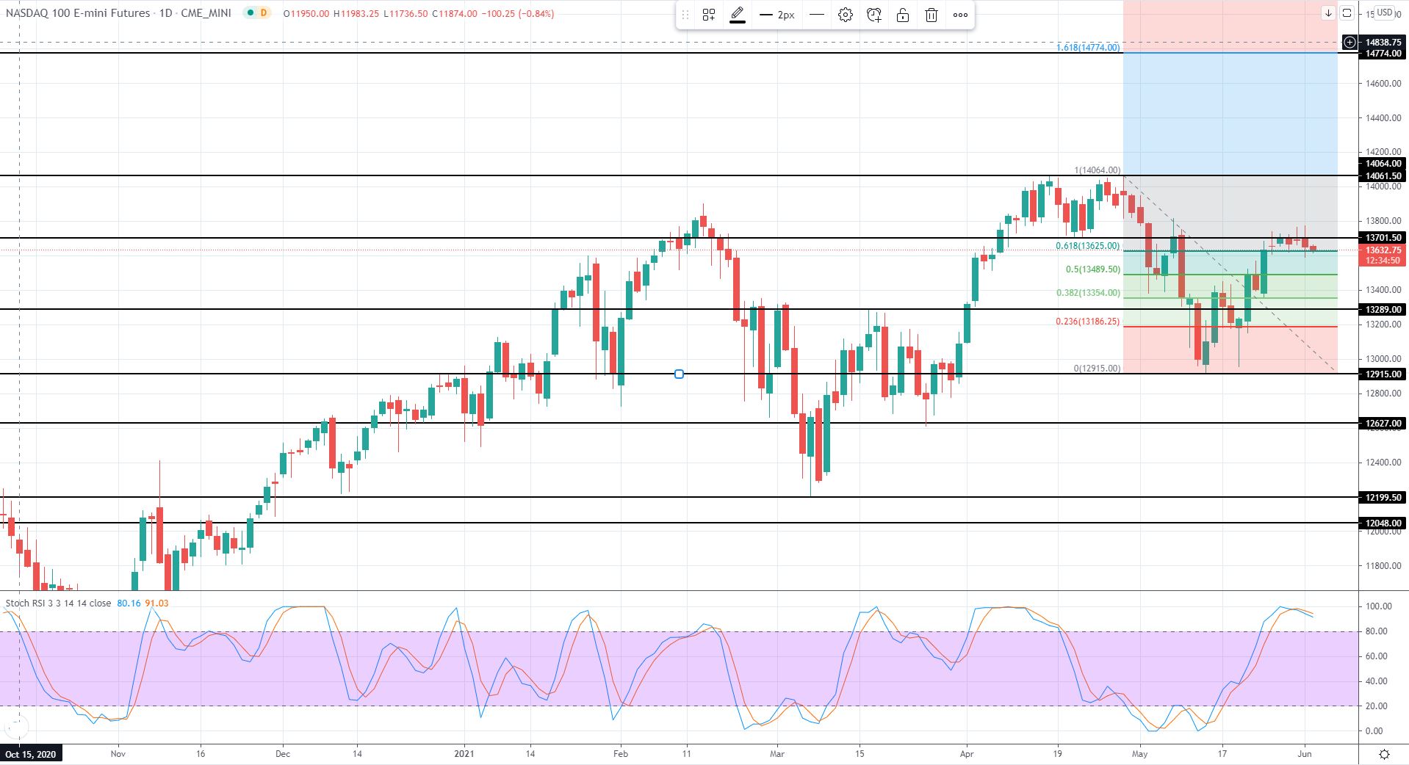Click the Jun date axis label

pos(1305,753)
